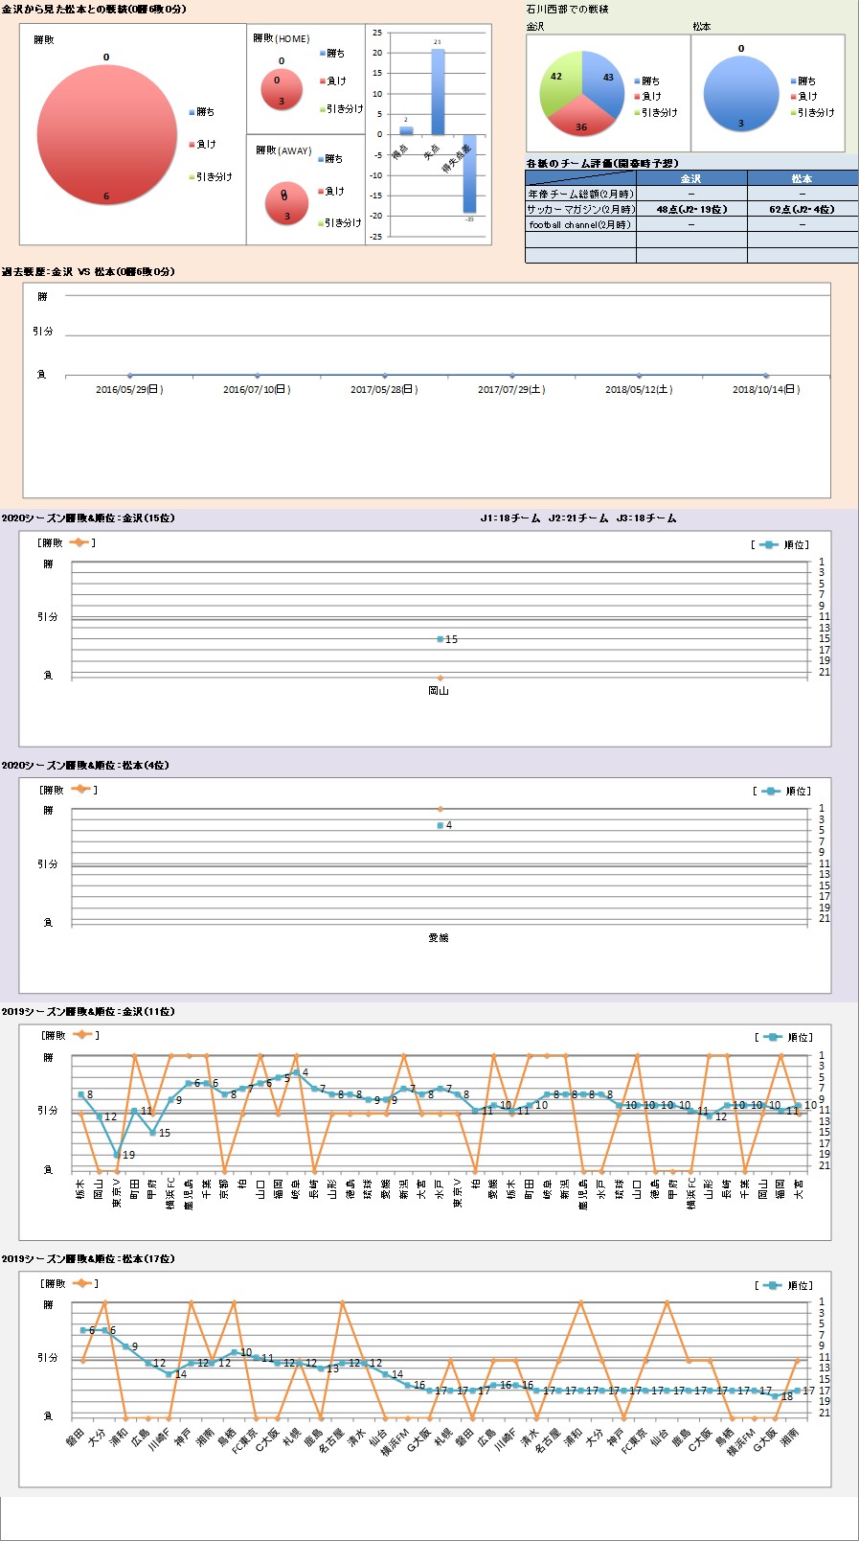859x1541 pixels.
Task: Click the rank data point labeled 15 above 岡山
Action: (441, 639)
